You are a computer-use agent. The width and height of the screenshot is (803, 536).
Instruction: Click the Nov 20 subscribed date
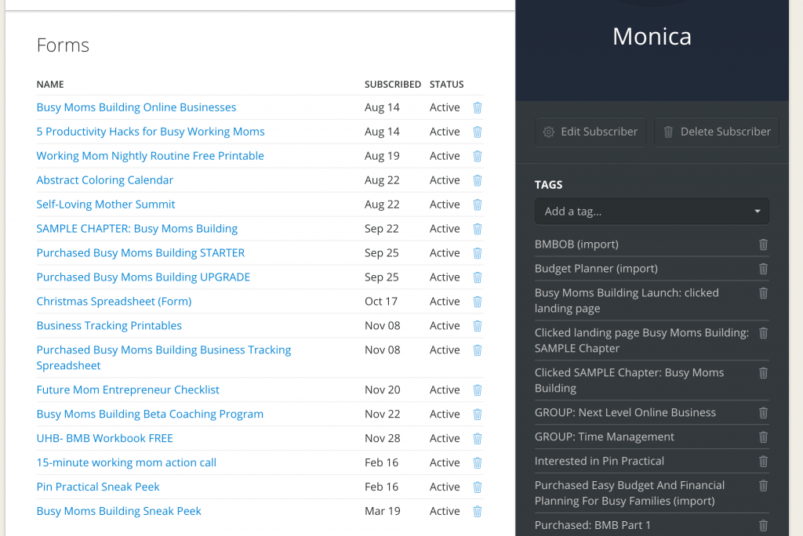(x=383, y=390)
